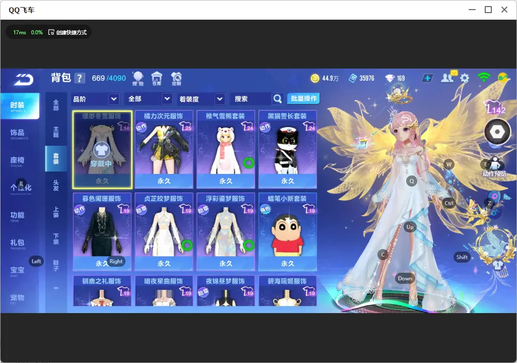Select the 贞芷皎梦服饰 outfit card

[164, 232]
